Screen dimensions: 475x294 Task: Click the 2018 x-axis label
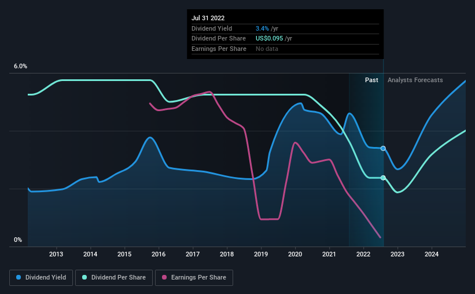(227, 254)
